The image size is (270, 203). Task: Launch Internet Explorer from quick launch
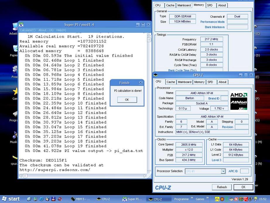[x=41, y=199]
